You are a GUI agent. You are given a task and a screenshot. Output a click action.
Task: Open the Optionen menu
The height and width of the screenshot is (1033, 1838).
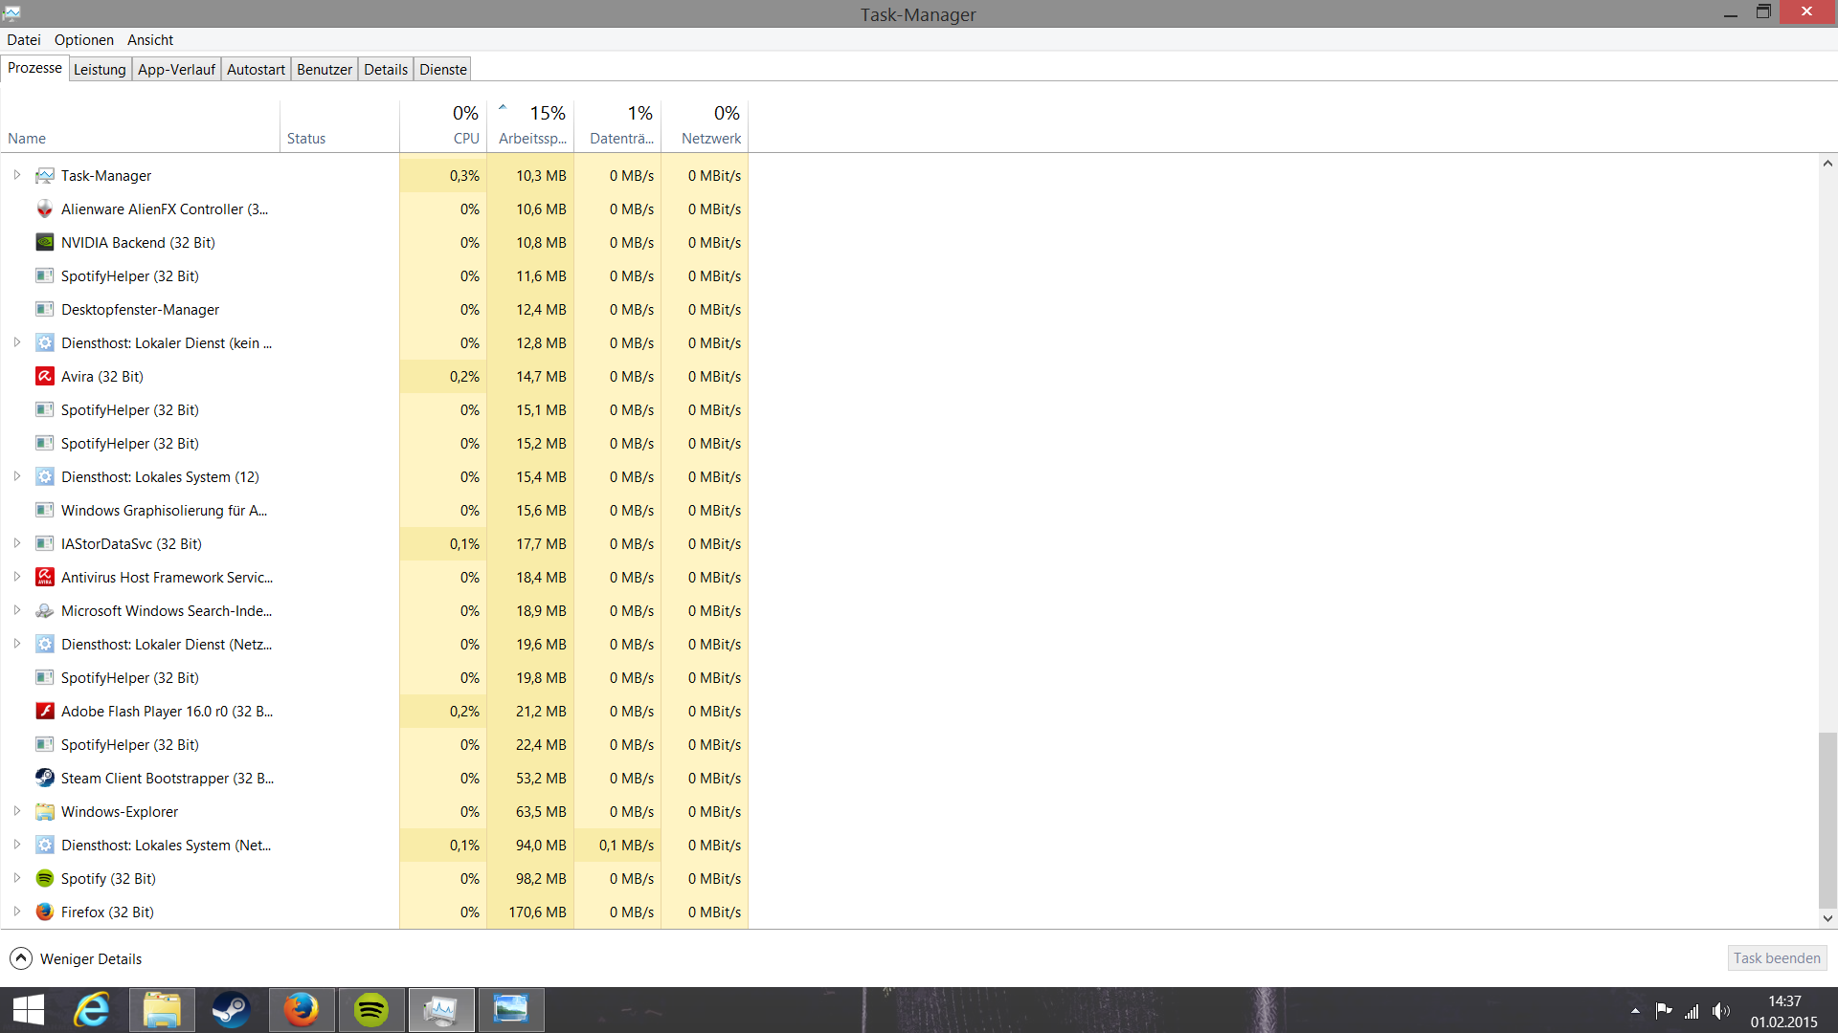click(x=83, y=39)
